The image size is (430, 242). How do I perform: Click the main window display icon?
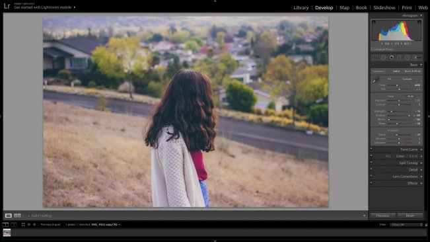click(x=5, y=224)
